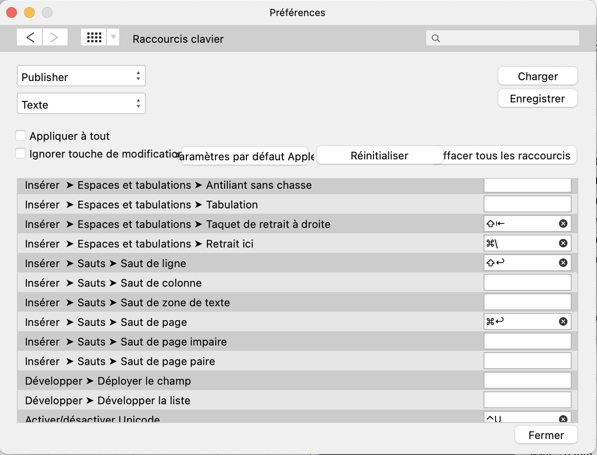Select the Antiliant sans chasse row label
The image size is (597, 455).
(168, 185)
